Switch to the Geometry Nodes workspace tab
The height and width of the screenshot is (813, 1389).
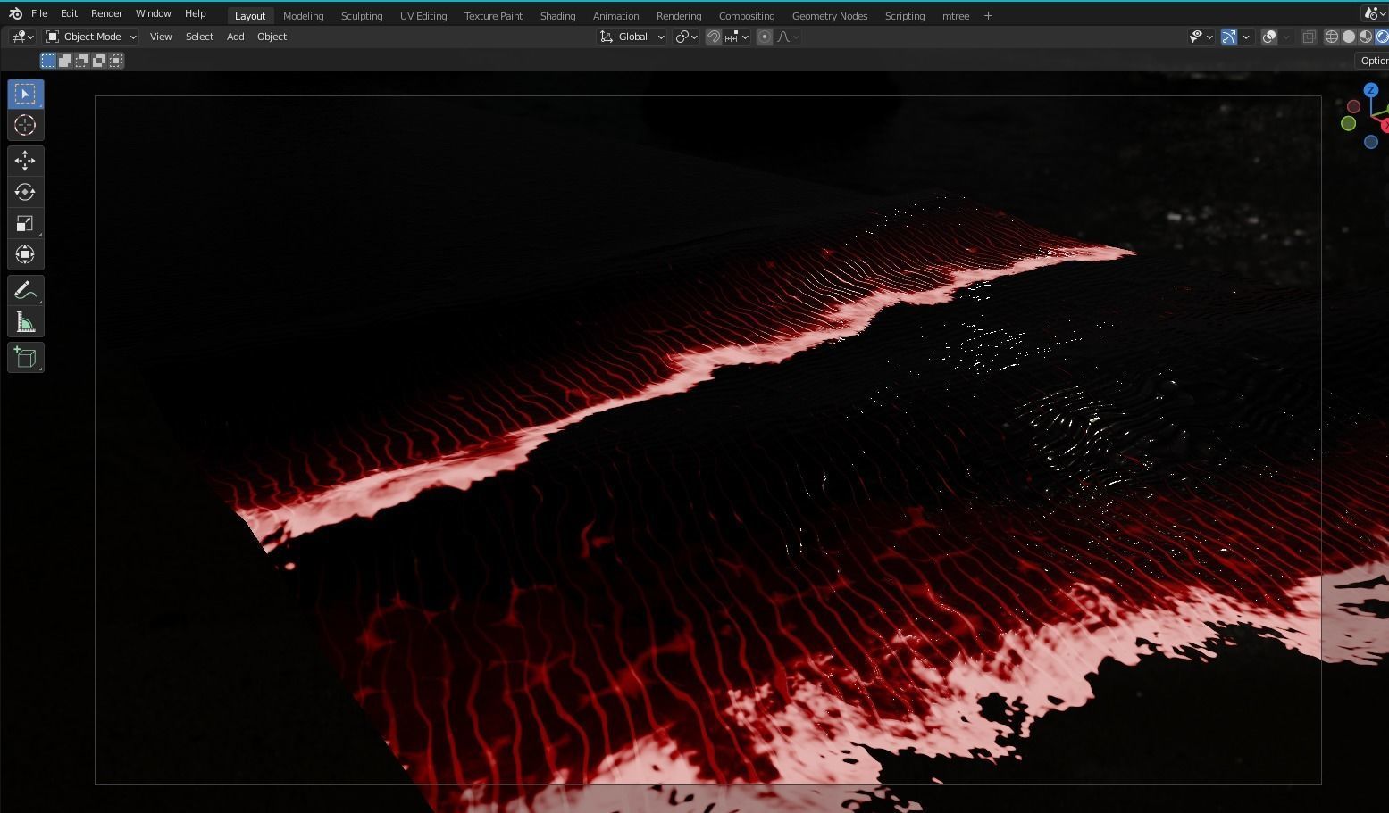[830, 16]
